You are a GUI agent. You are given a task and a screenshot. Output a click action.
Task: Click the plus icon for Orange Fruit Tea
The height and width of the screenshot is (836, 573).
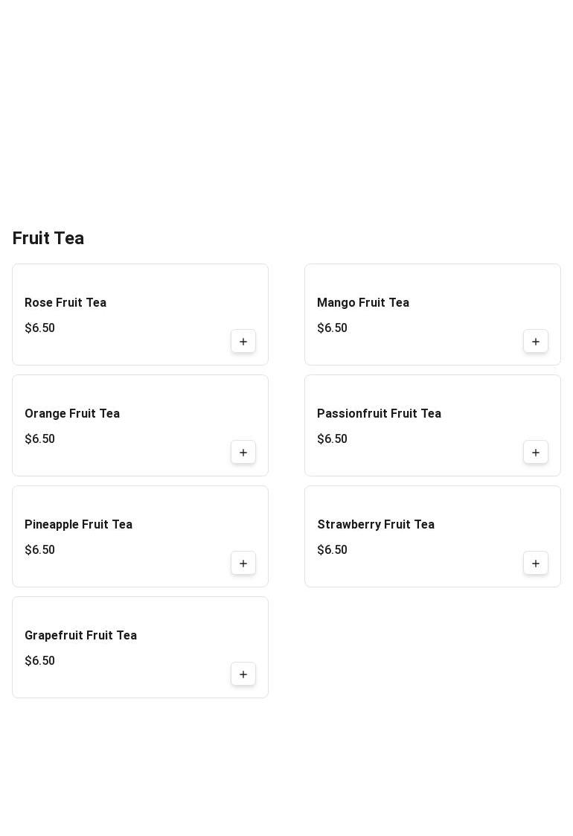[x=243, y=453]
